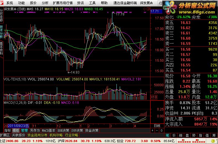Select the 资金决策 template tab
The image size is (218, 144).
[92, 131]
